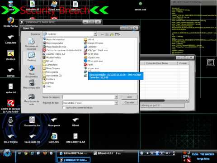Image resolution: width=217 pixels, height=163 pixels.
Task: Select Counter-Strike 1.6 in the file list
Action: 54,54
